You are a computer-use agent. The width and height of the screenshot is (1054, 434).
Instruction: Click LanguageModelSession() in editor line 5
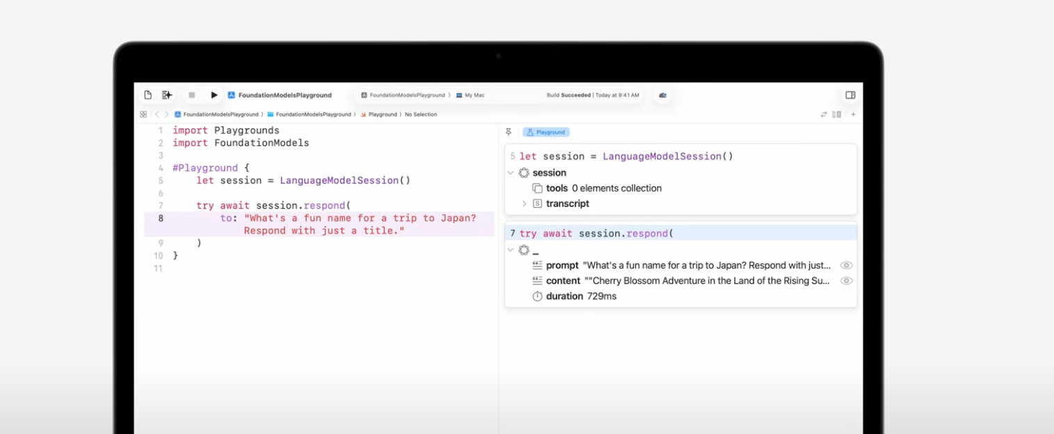[x=346, y=181]
